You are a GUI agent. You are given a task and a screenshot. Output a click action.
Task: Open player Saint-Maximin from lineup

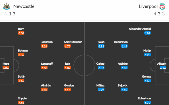[73, 42]
